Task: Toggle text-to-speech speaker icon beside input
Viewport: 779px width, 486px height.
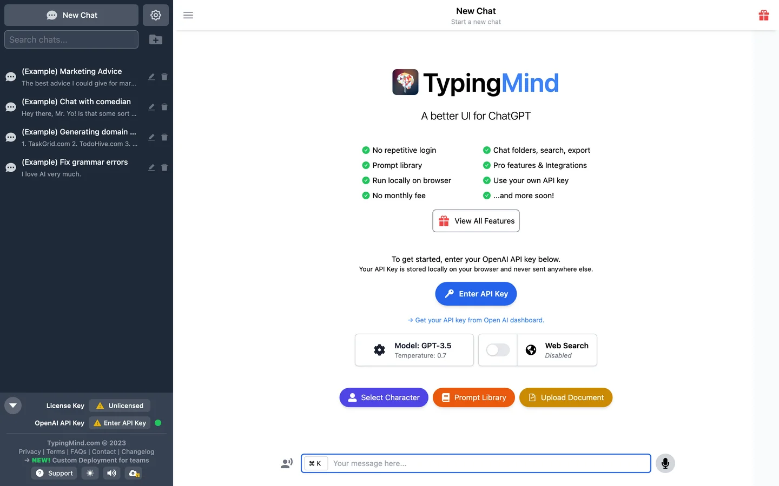Action: click(287, 463)
